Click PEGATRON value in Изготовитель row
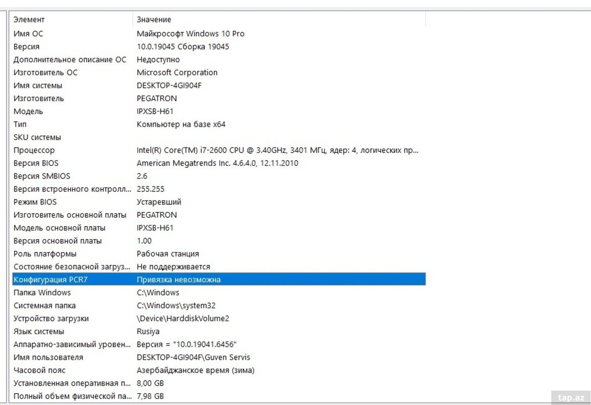 157,98
